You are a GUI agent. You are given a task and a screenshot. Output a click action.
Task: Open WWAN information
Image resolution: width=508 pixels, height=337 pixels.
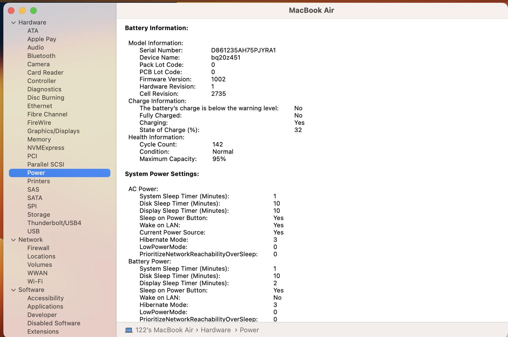click(x=37, y=273)
